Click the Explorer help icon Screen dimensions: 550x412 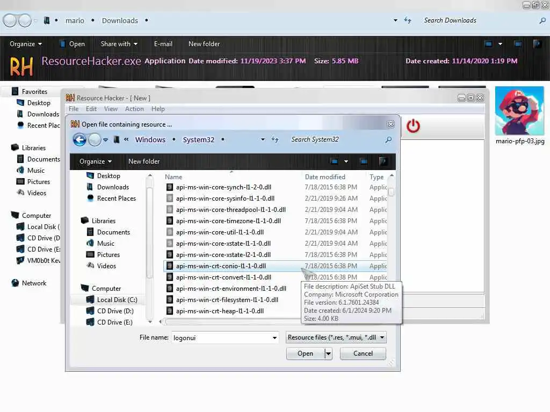(537, 44)
